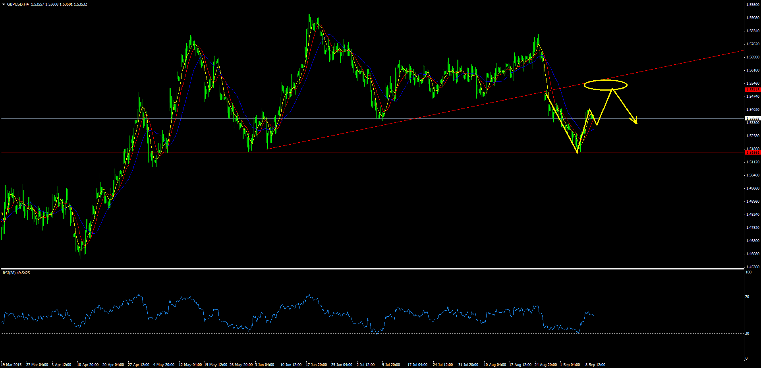
Task: Click the 1.57620 price scale label
Action: (753, 44)
